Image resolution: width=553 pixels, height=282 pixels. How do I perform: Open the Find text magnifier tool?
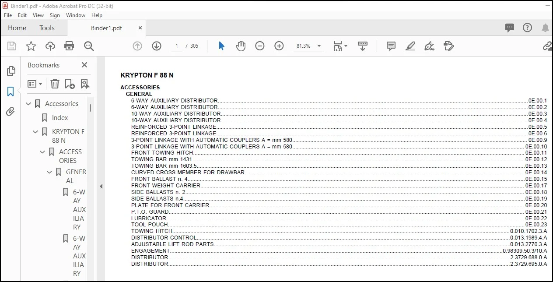coord(89,46)
